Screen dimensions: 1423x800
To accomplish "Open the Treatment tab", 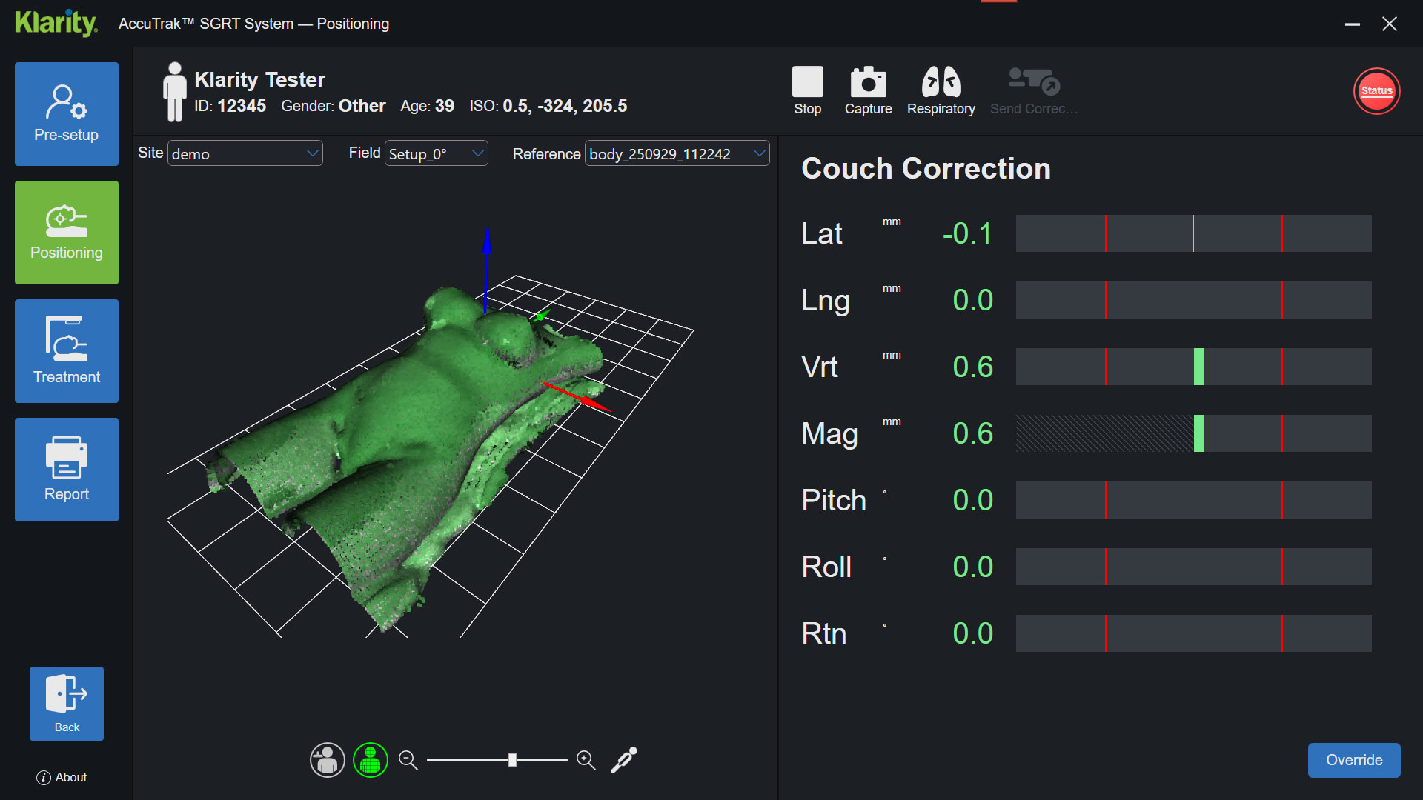I will point(67,351).
